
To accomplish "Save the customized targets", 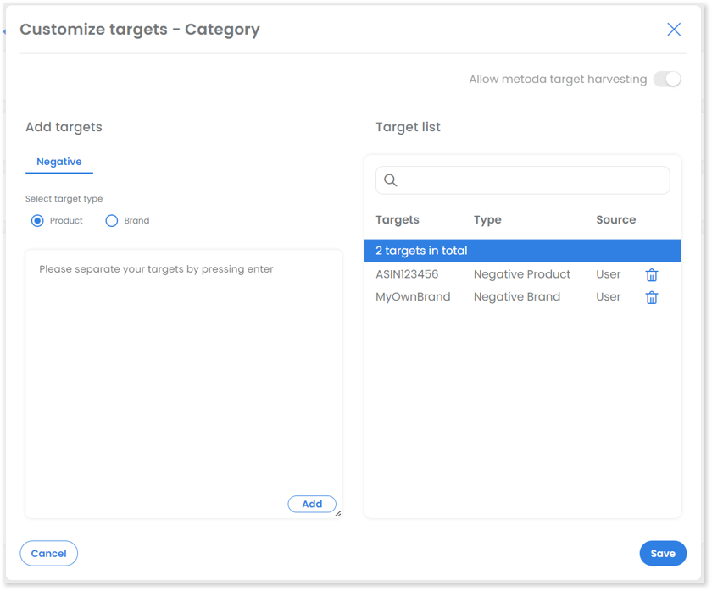I will click(x=663, y=554).
